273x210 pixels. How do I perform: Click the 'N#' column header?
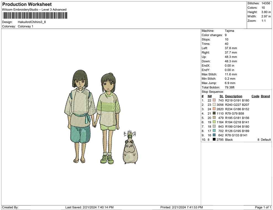[210, 96]
